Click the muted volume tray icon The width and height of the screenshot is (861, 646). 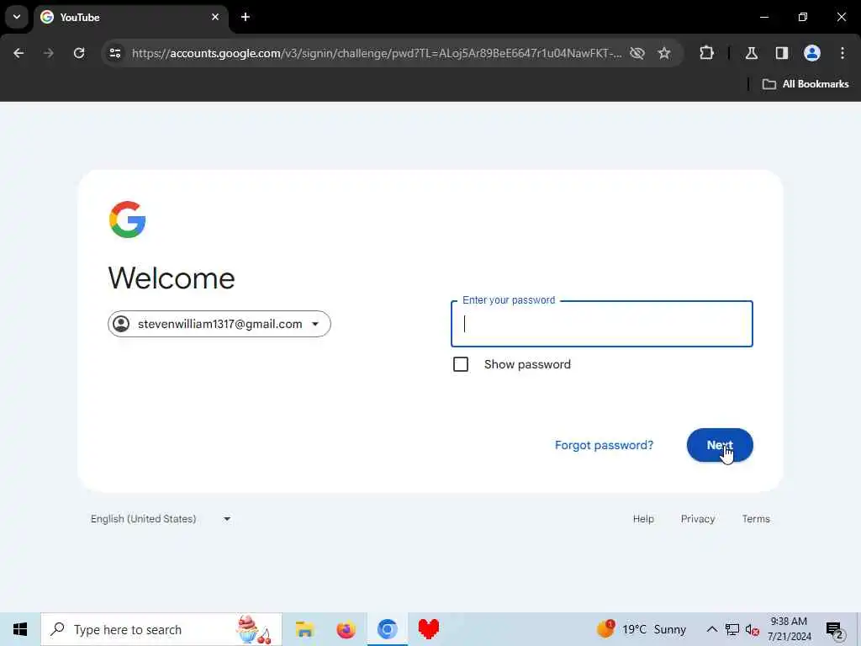click(753, 629)
